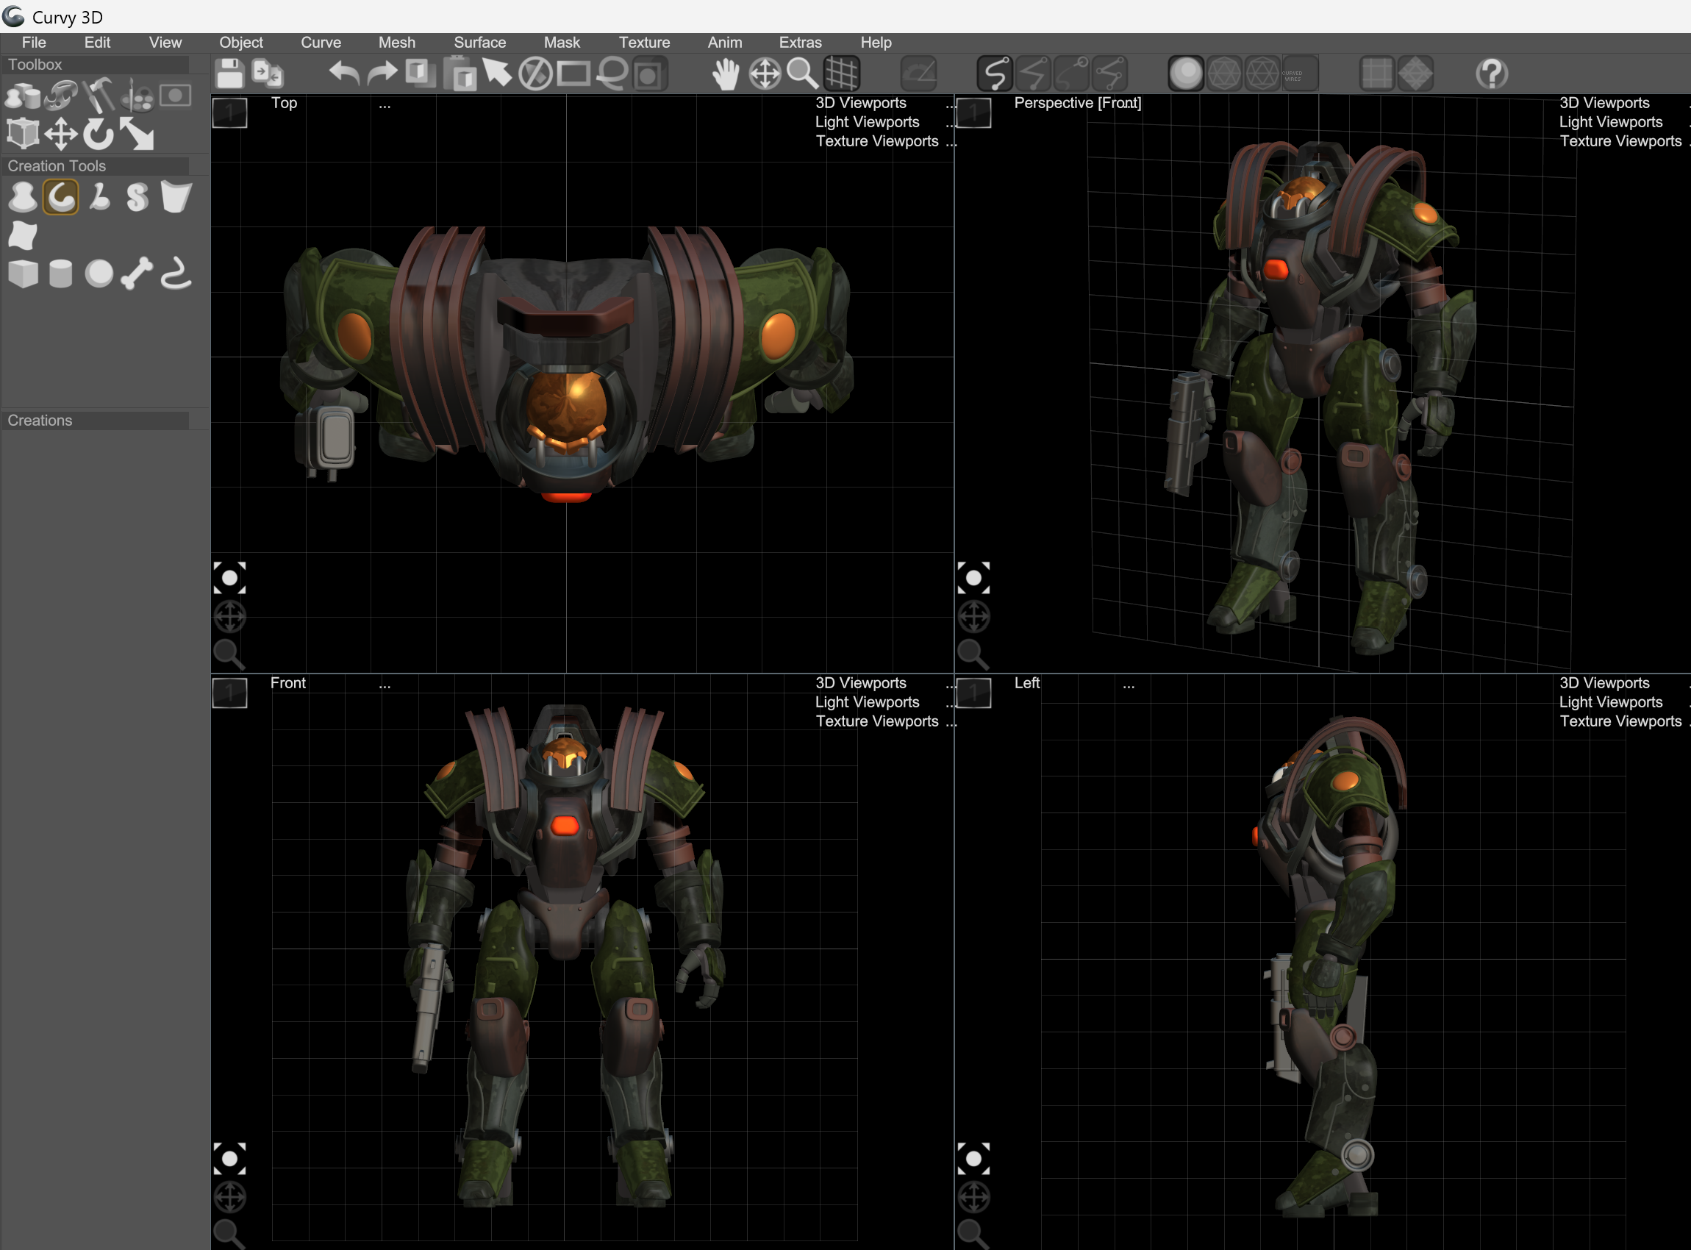
Task: Select the four-arrow orbit view tool
Action: click(765, 74)
